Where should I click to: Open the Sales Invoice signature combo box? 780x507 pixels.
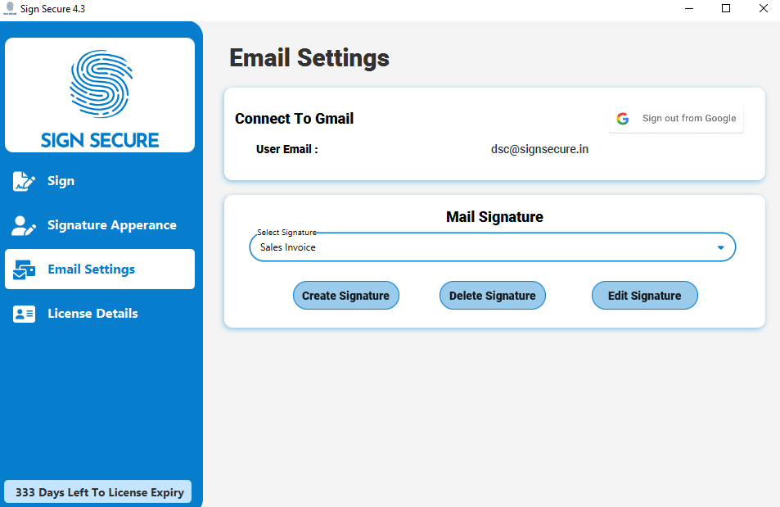493,247
